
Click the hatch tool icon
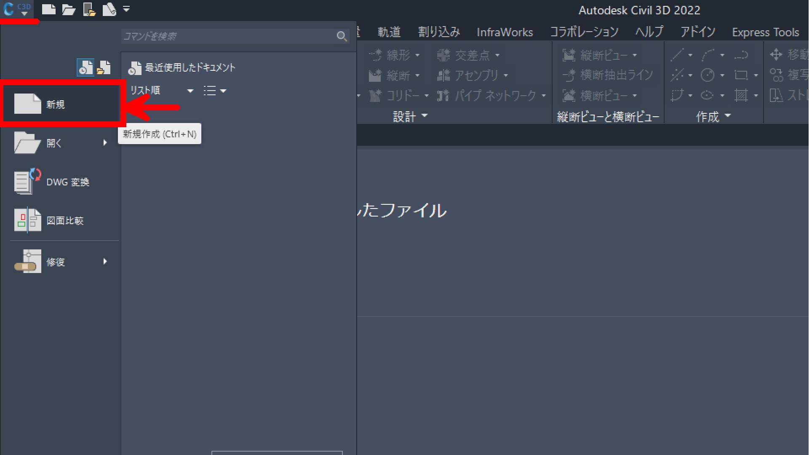[x=741, y=95]
